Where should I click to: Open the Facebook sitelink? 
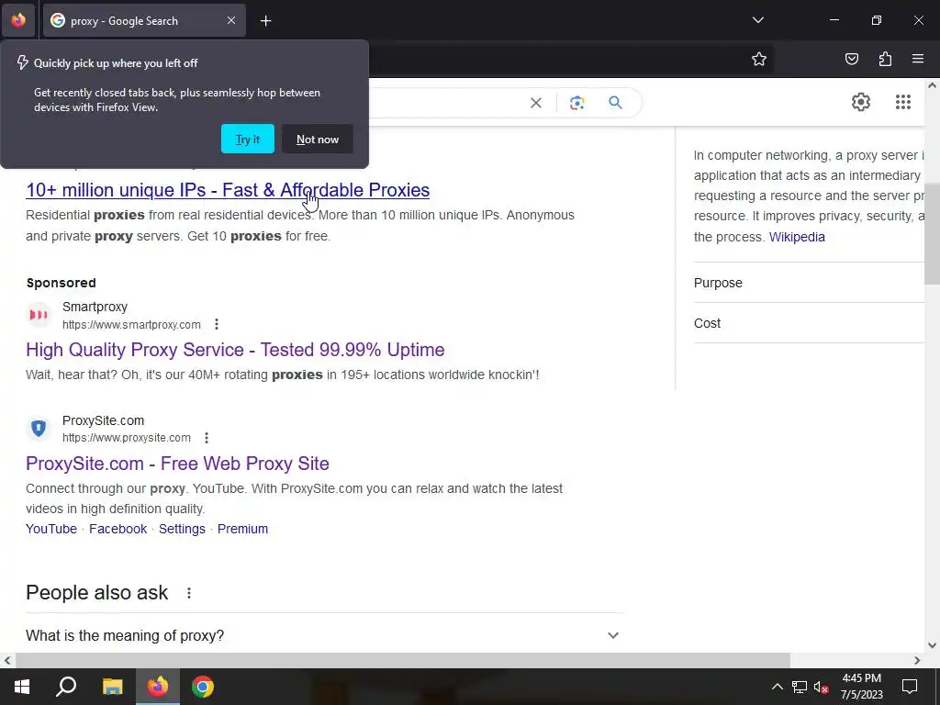point(118,529)
